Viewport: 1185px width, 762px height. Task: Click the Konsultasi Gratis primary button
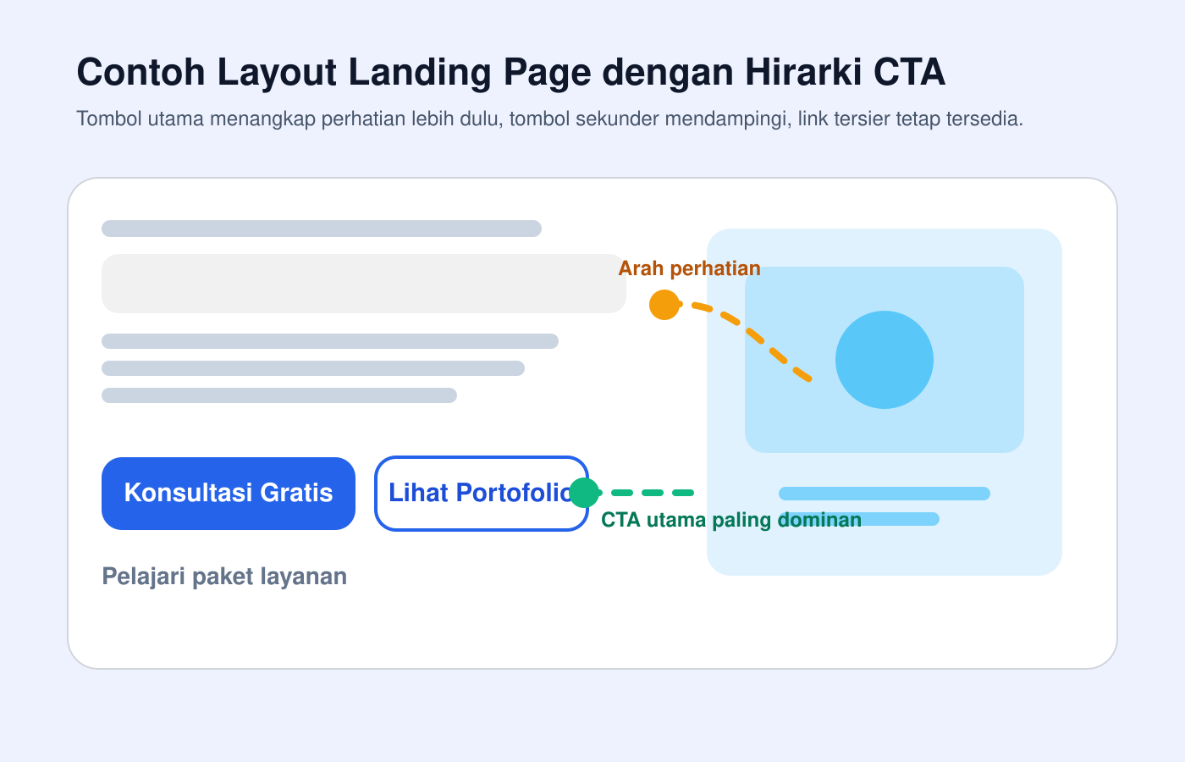tap(229, 493)
